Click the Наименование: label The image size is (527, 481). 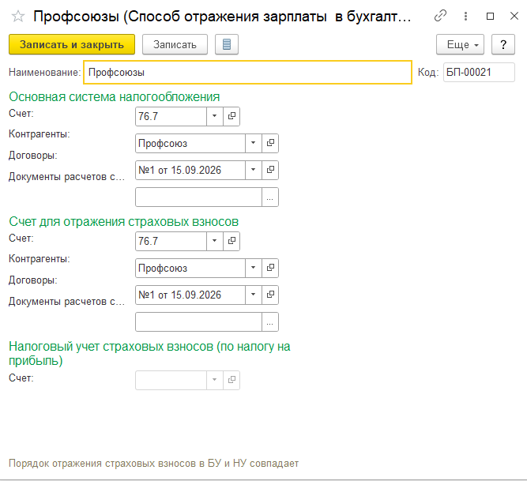pyautogui.click(x=45, y=72)
